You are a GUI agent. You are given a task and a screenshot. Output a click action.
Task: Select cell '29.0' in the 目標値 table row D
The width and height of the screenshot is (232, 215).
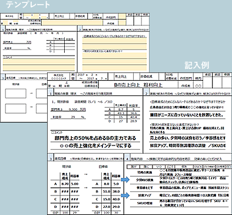[116, 207]
